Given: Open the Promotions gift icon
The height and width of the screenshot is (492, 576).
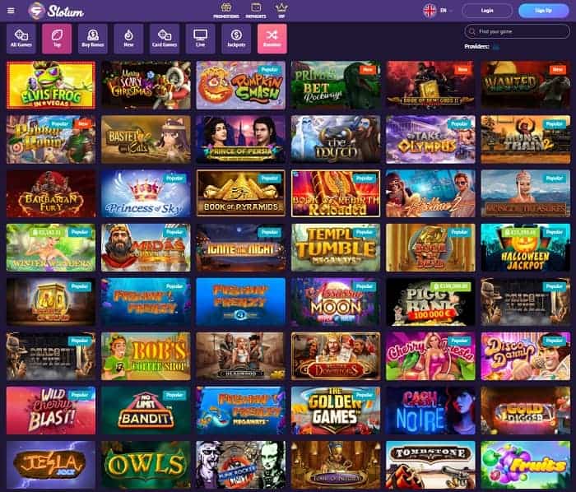Looking at the screenshot, I should pos(226,10).
